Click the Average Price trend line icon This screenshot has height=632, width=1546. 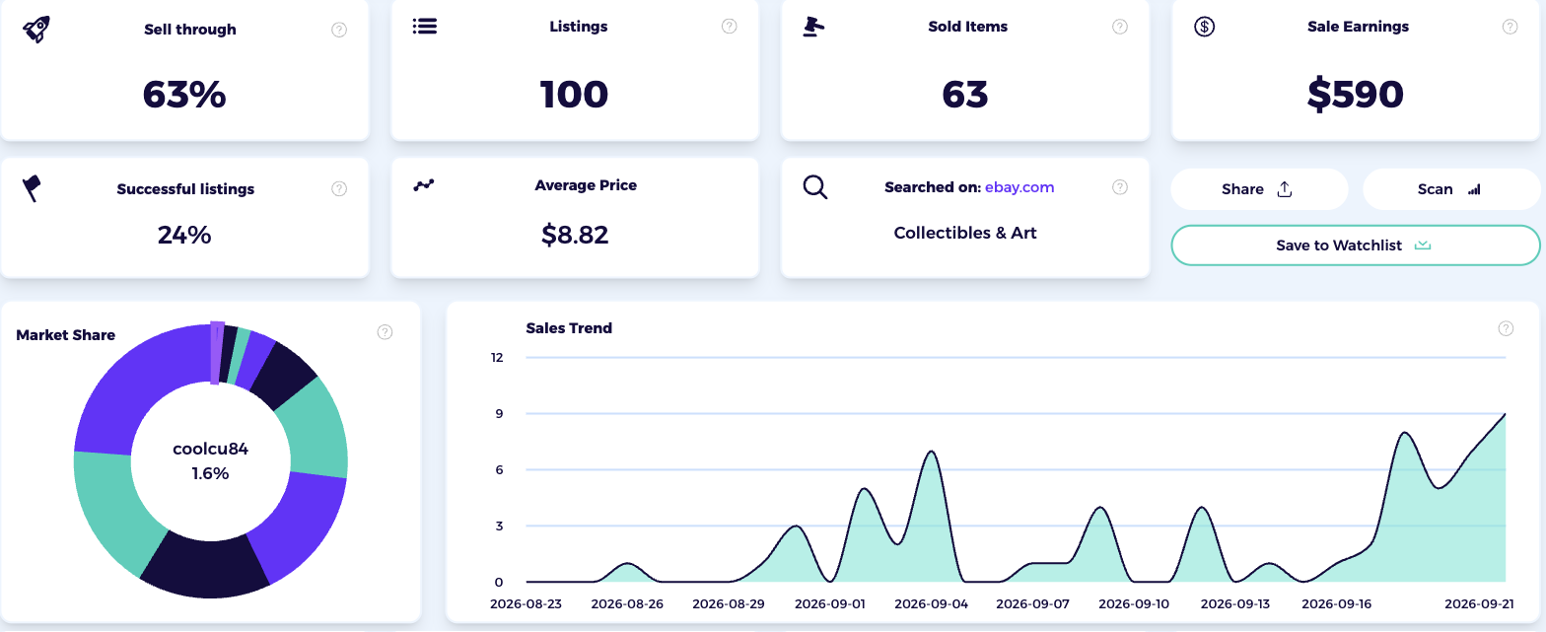pyautogui.click(x=424, y=184)
